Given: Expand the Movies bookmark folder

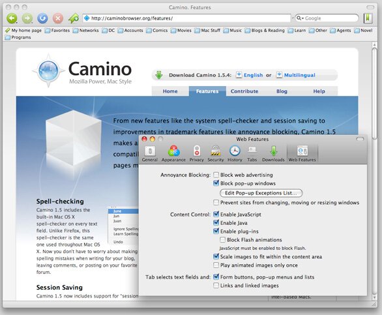Looking at the screenshot, I should pyautogui.click(x=181, y=31).
